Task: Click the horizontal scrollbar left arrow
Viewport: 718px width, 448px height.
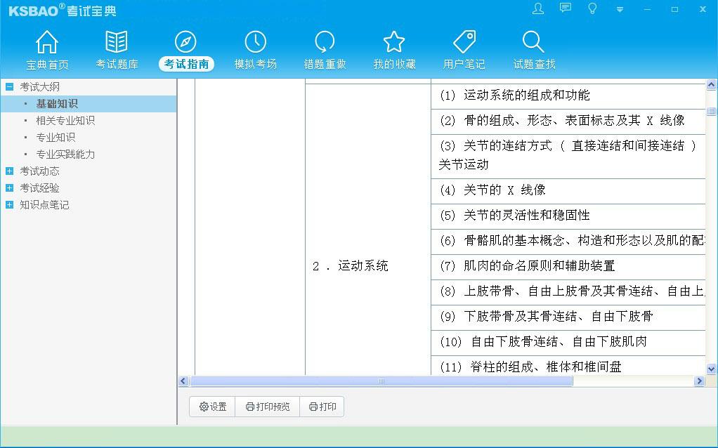Action: coord(183,381)
